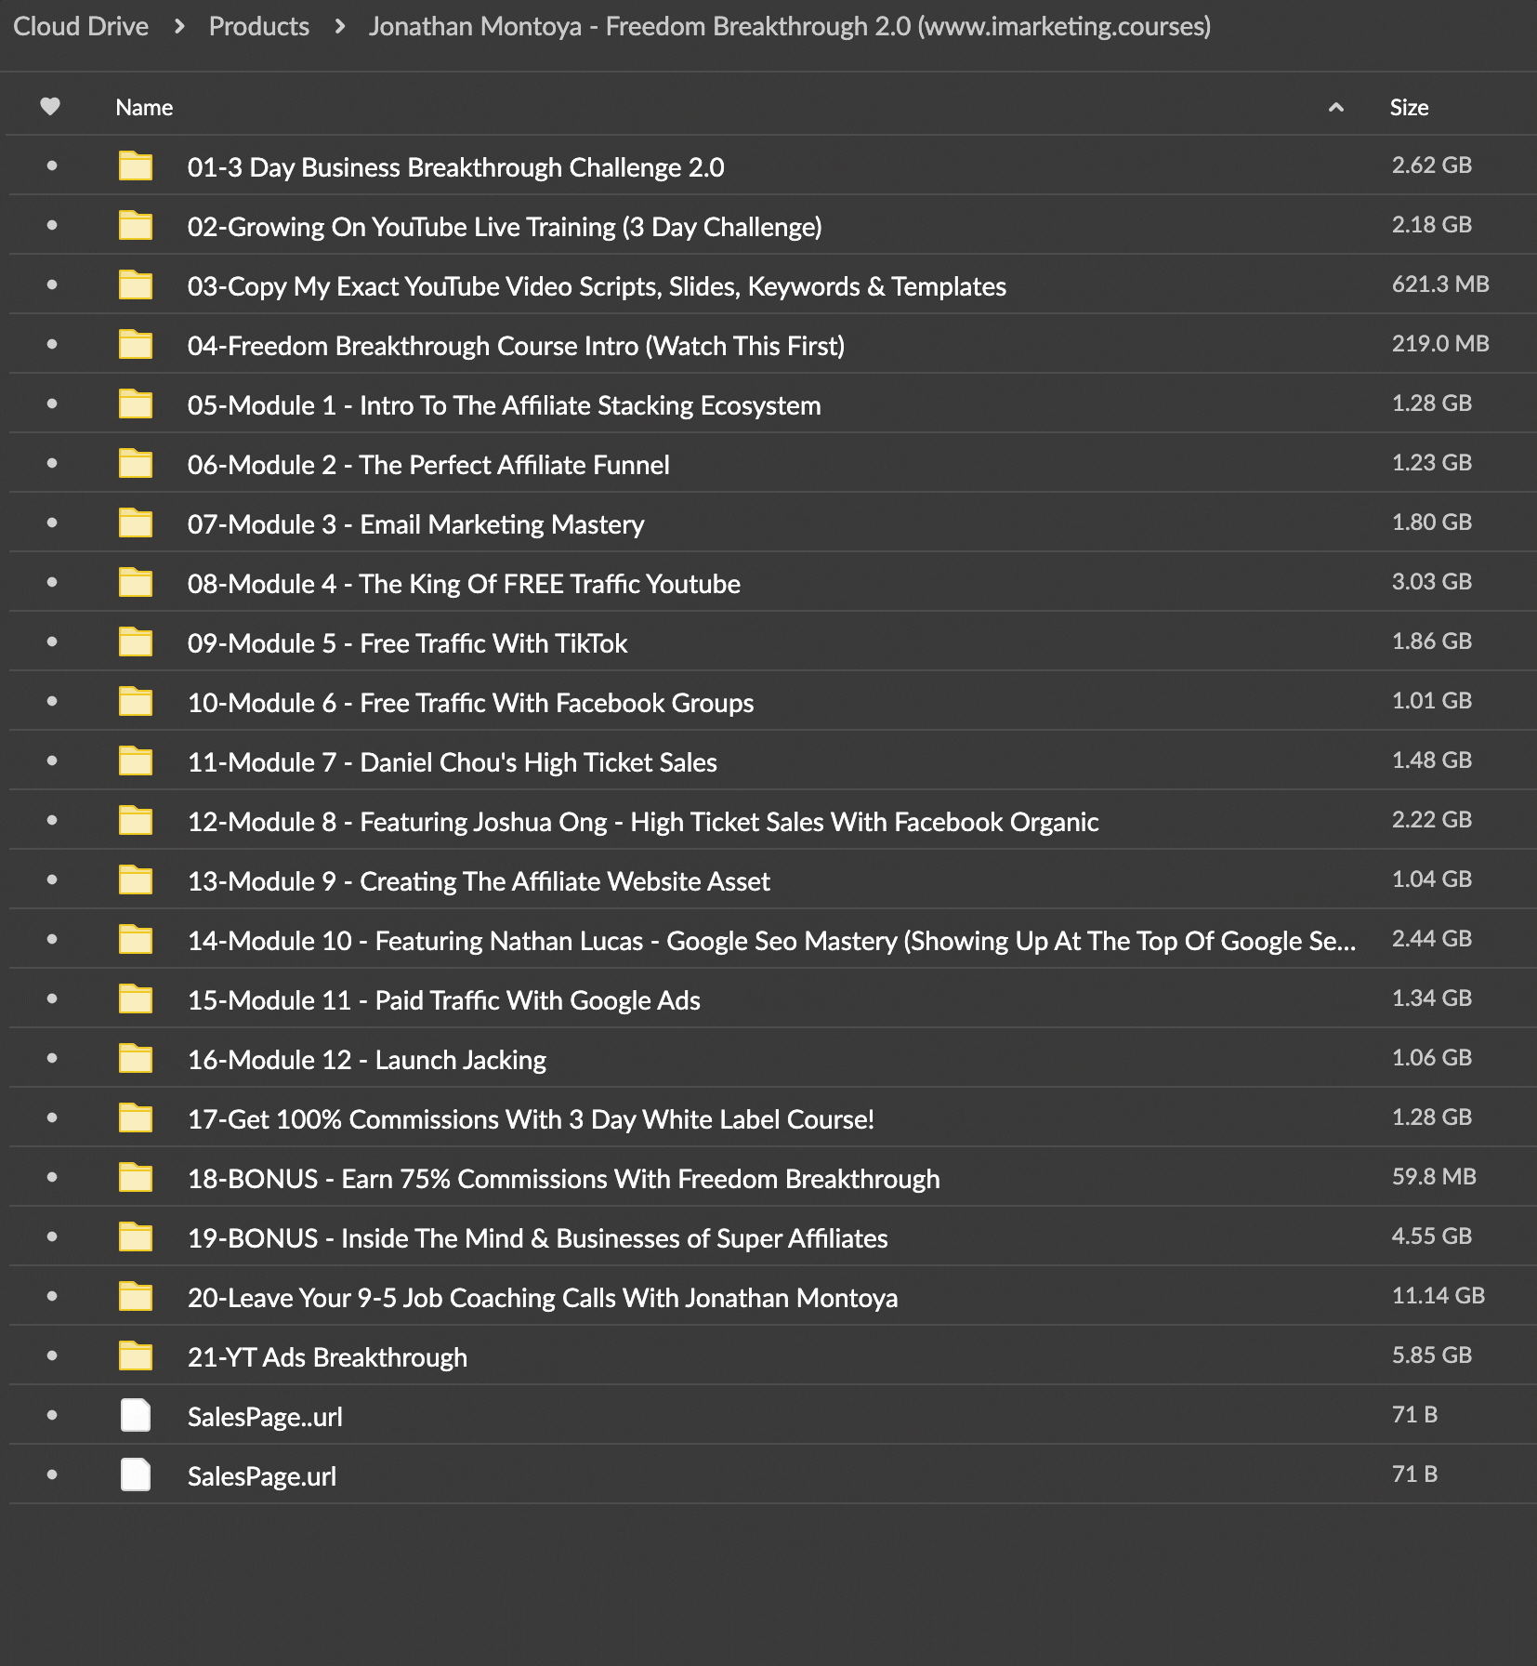Screen dimensions: 1537x1666
Task: Favorite dot for 01-3 Day Business Breakthrough Challenge
Action: 52,165
